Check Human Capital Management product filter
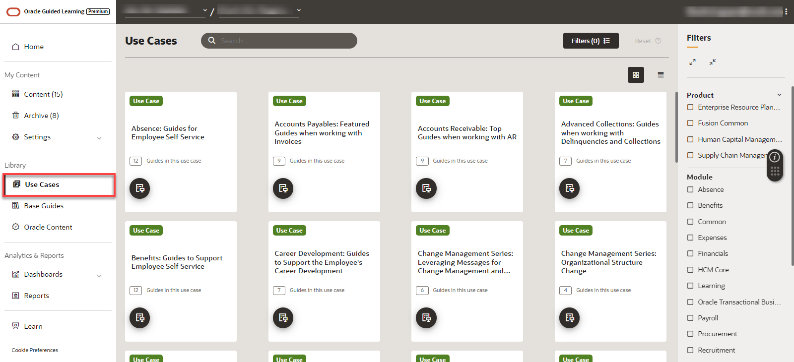794x362 pixels. click(690, 139)
